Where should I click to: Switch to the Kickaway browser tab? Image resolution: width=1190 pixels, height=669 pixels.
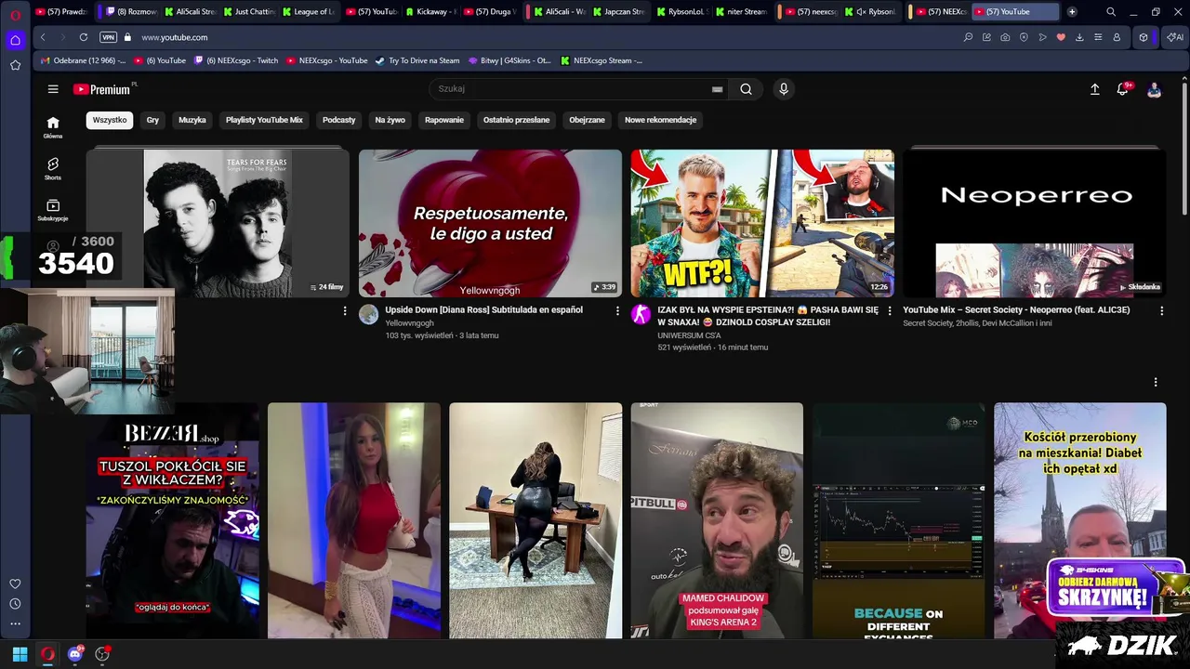pyautogui.click(x=430, y=12)
